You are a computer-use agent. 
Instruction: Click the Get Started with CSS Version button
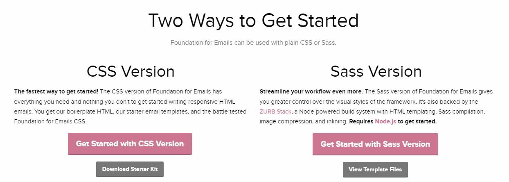point(130,144)
